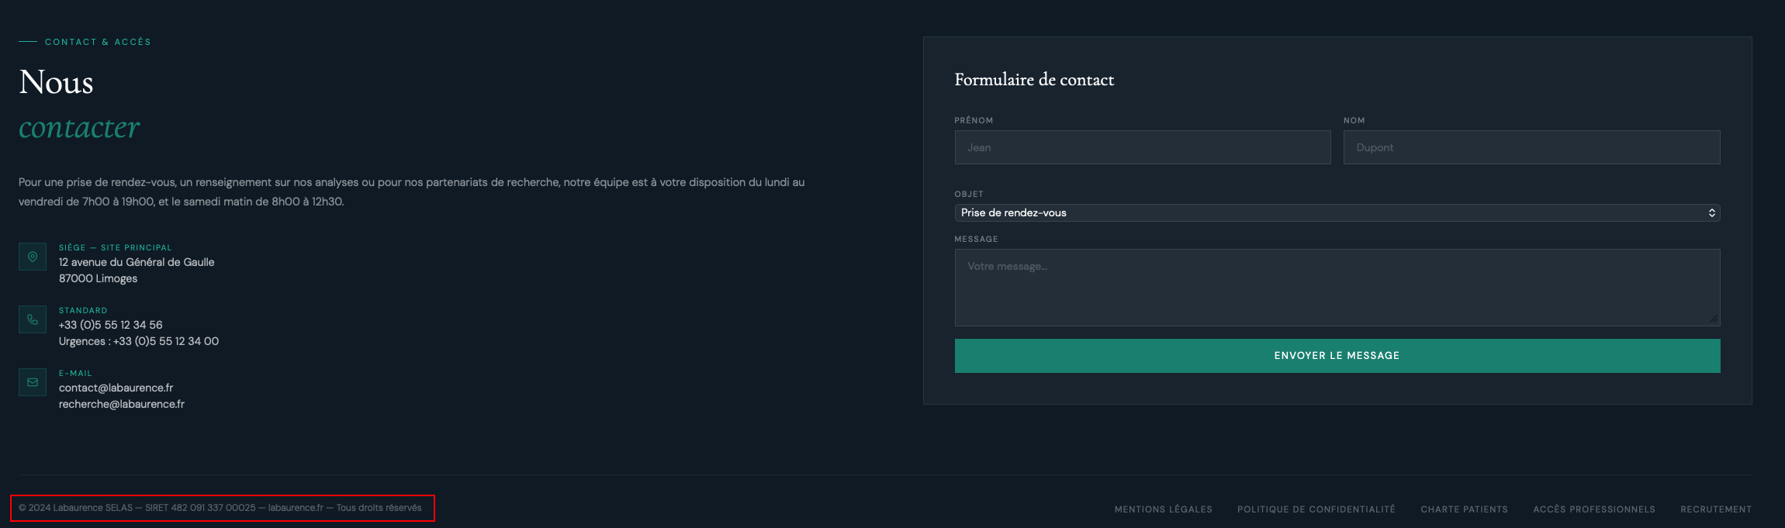The height and width of the screenshot is (528, 1785).
Task: Click the envelope e-mail icon
Action: (33, 382)
